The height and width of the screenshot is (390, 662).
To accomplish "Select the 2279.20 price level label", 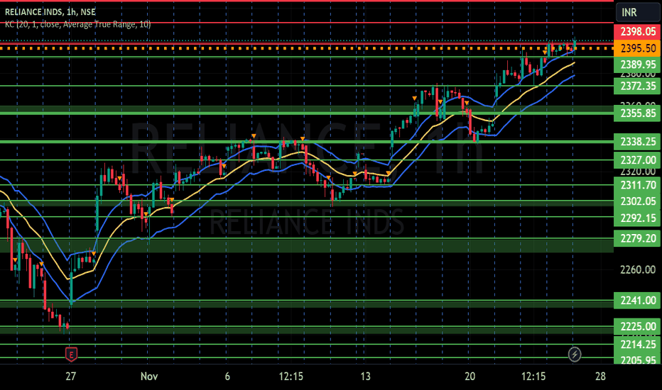I will pyautogui.click(x=638, y=239).
